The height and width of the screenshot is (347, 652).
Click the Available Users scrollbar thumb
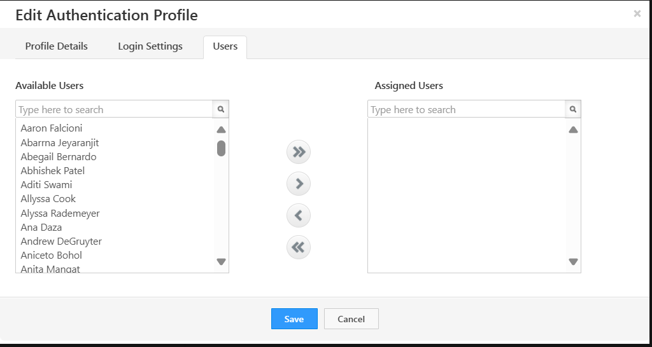tap(221, 148)
